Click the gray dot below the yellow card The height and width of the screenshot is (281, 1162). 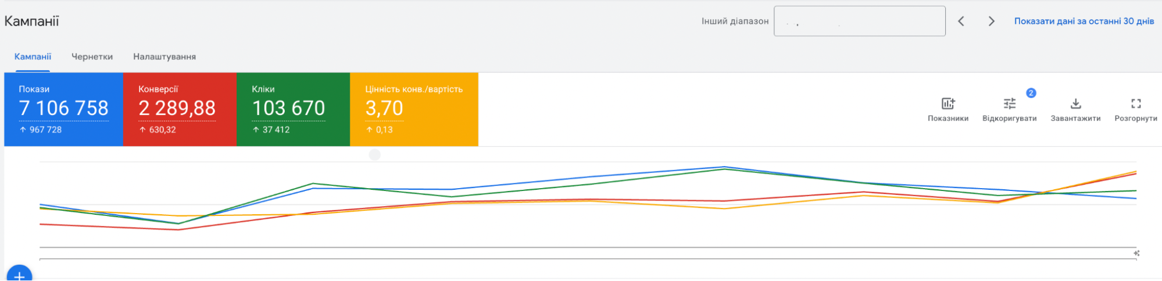(375, 155)
